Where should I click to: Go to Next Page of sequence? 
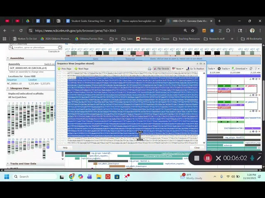click(82, 69)
